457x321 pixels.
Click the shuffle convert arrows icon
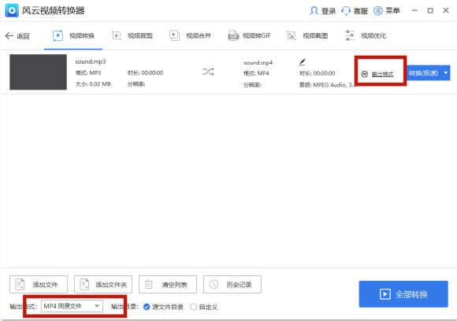coord(208,72)
